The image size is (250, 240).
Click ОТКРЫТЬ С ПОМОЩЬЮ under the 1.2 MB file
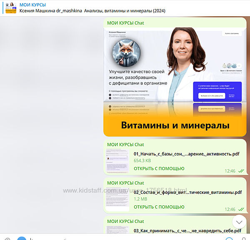coord(159,207)
